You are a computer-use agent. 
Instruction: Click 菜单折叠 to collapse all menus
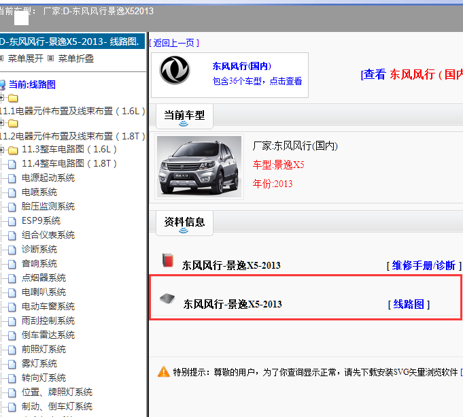[x=75, y=59]
